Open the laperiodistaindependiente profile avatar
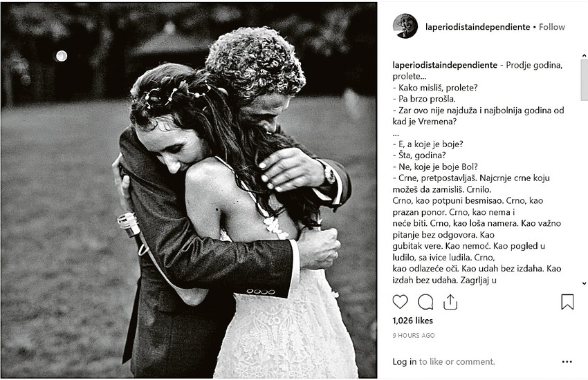The image size is (588, 380). (x=405, y=26)
